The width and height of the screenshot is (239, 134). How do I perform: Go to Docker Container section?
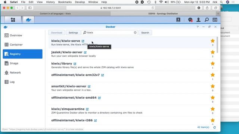[x=22, y=45]
